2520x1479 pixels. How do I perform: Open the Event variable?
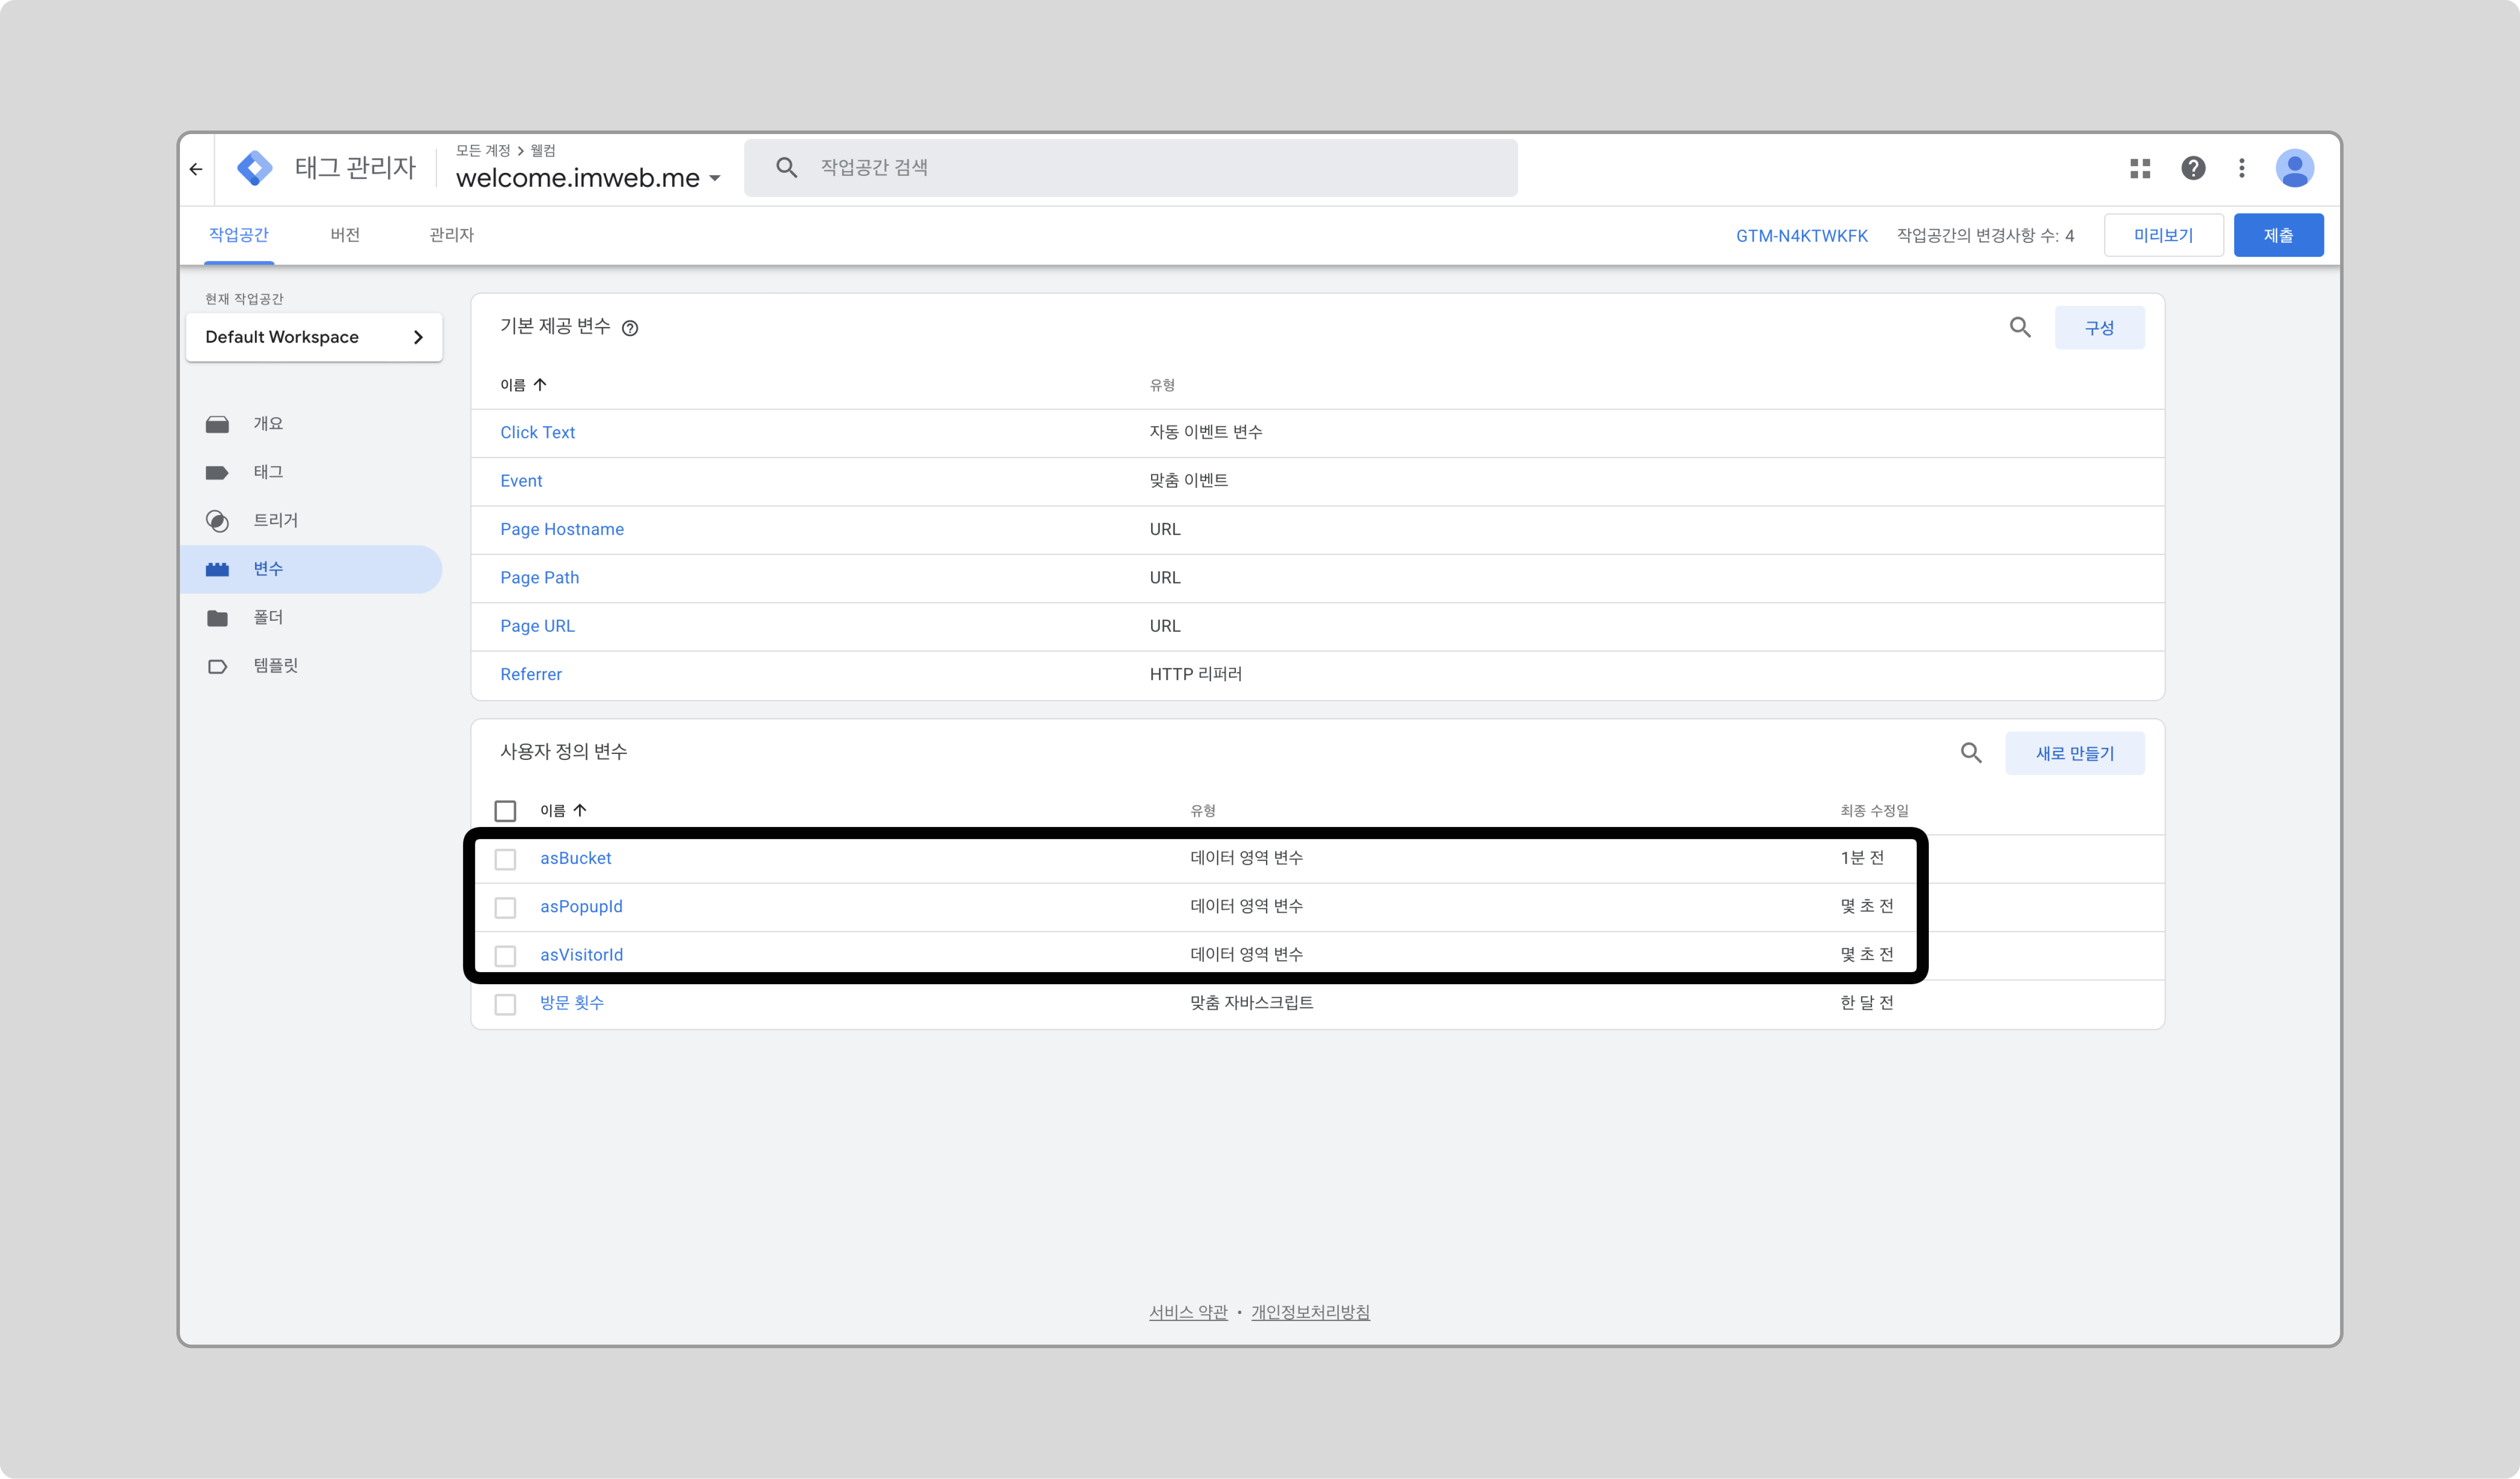click(521, 481)
